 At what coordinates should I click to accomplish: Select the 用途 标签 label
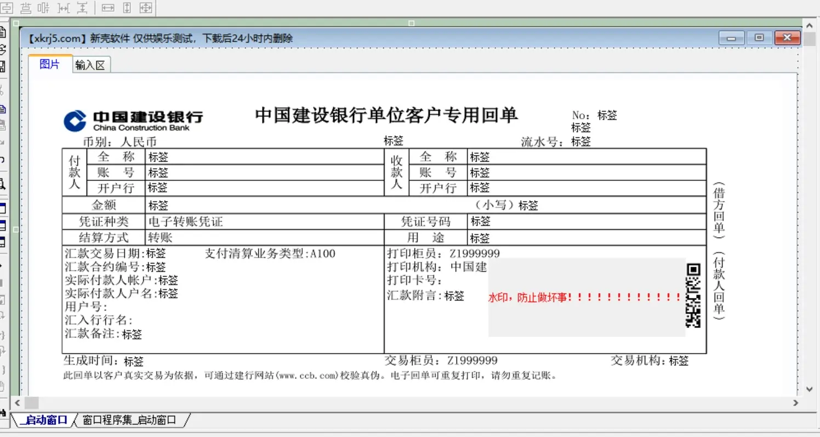tap(480, 238)
